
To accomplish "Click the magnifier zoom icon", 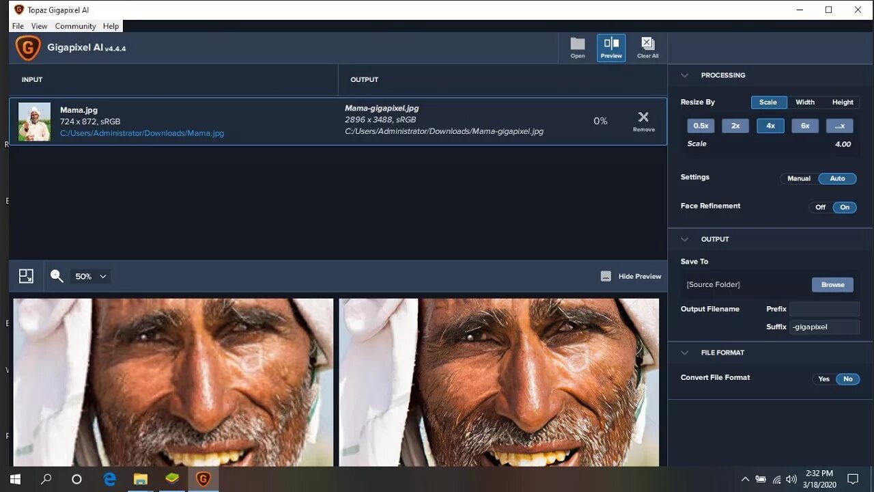I will 57,276.
